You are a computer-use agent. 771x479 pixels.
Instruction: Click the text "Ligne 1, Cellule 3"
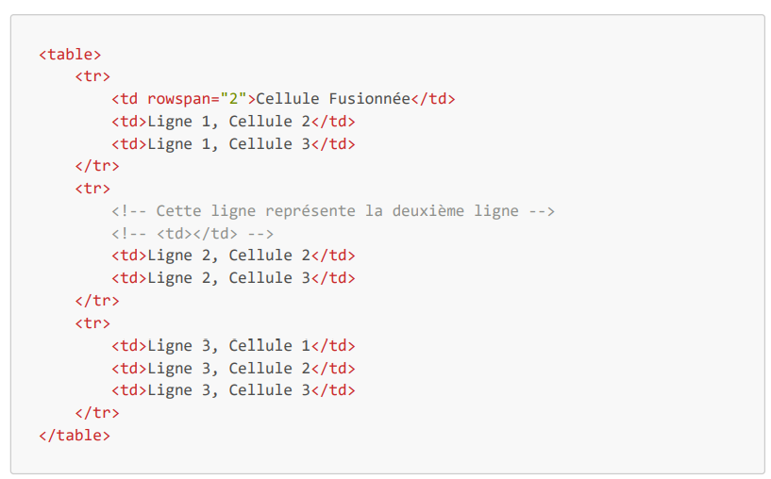click(228, 144)
